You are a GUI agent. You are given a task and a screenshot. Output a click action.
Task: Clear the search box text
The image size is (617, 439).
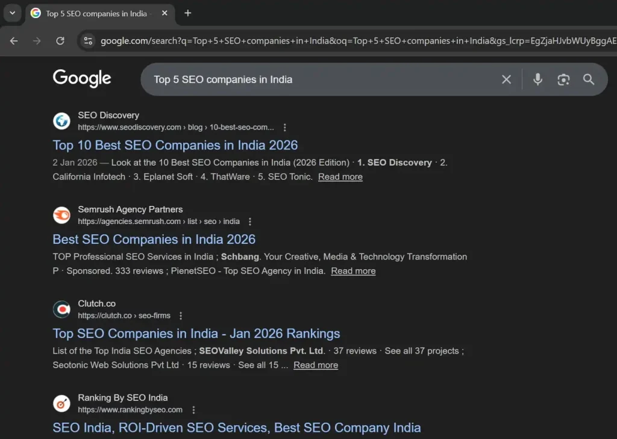(x=506, y=79)
